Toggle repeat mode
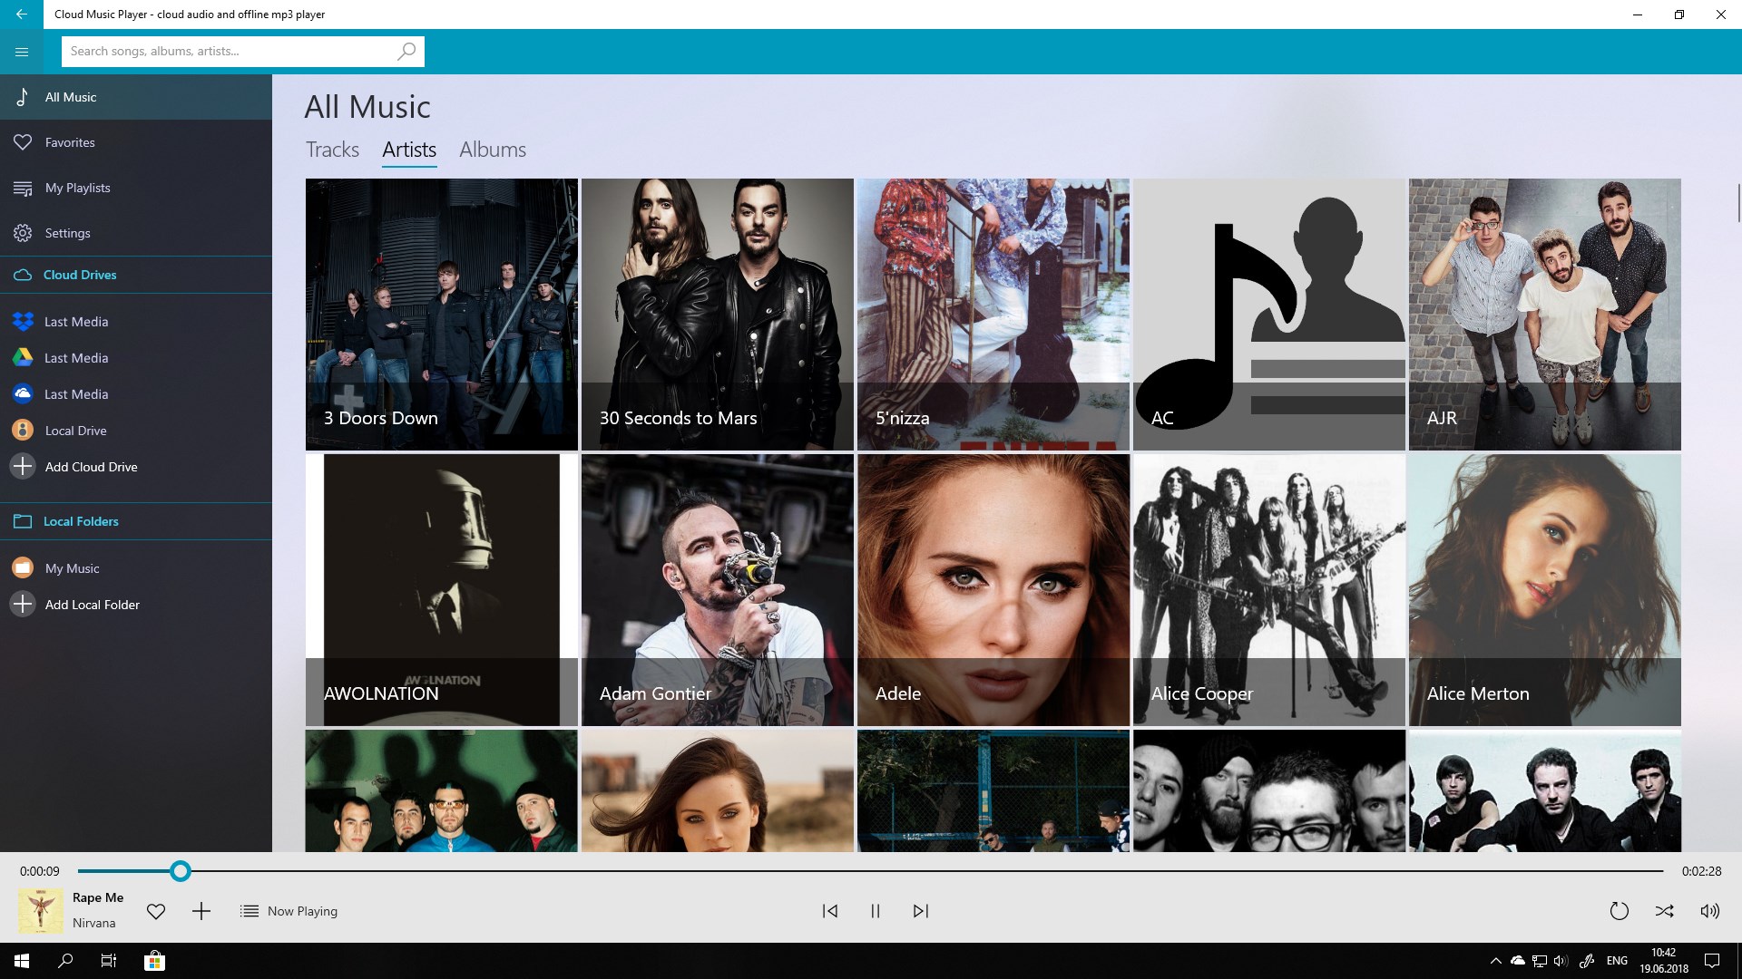Image resolution: width=1742 pixels, height=979 pixels. 1619,911
